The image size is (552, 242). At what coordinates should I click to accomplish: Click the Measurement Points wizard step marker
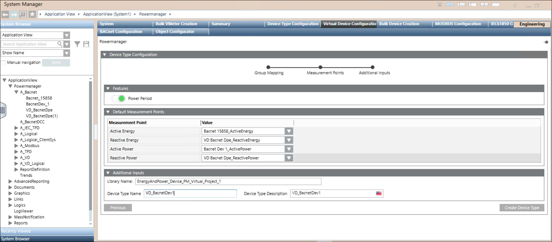(x=320, y=67)
